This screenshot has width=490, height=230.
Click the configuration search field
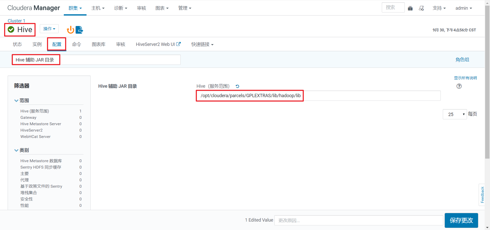point(96,60)
